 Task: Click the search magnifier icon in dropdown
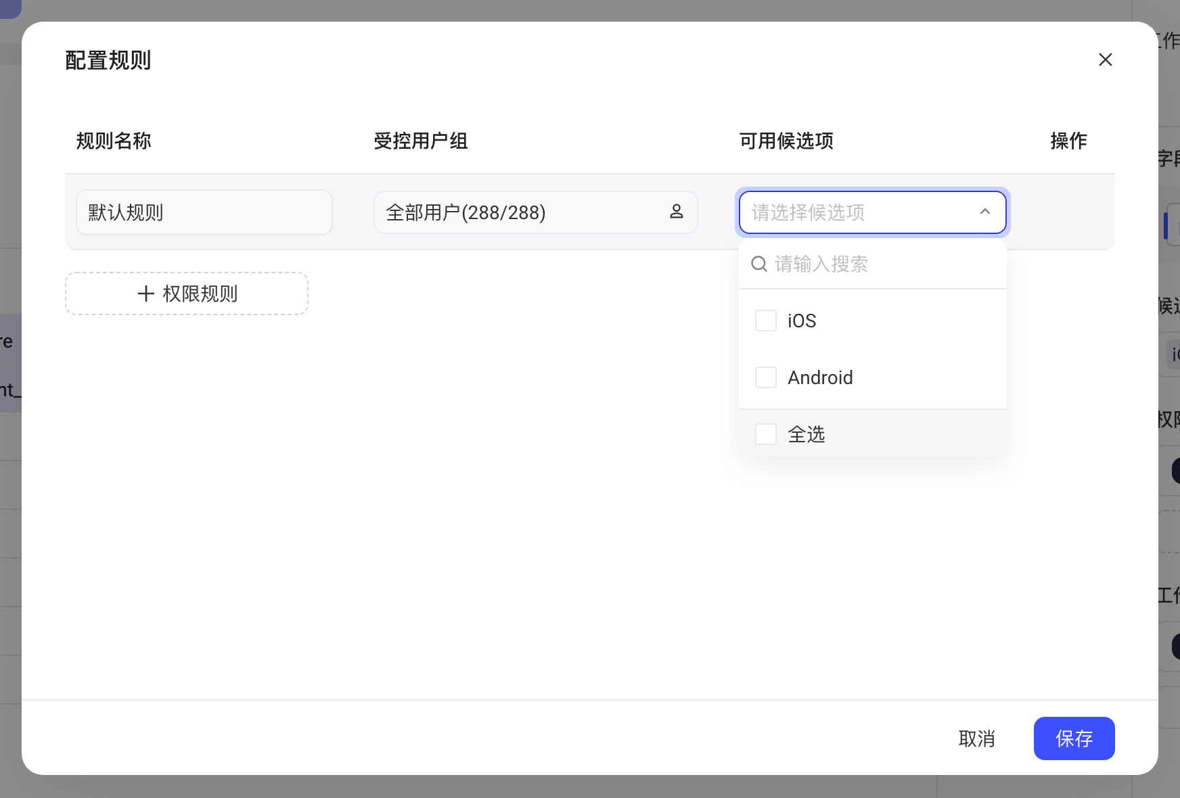(x=759, y=264)
